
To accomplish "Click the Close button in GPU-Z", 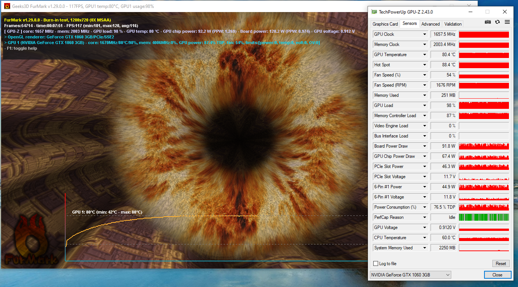I will point(497,275).
